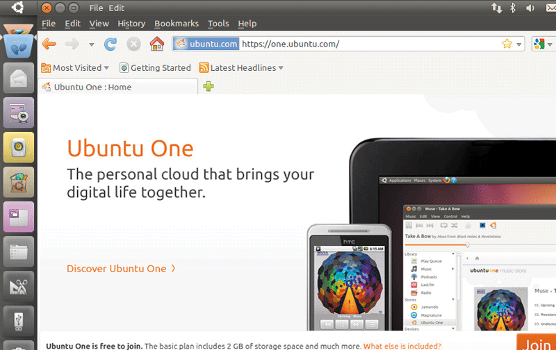
Task: Click the What else is included? link
Action: [402, 346]
